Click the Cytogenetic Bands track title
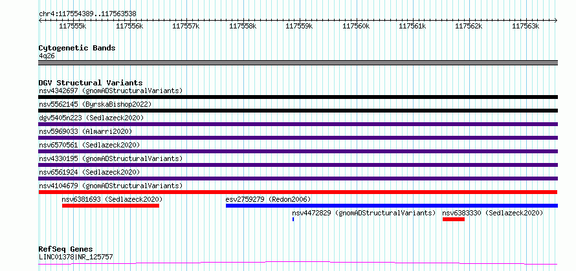Viewport: 576px width, 271px height. coord(77,48)
